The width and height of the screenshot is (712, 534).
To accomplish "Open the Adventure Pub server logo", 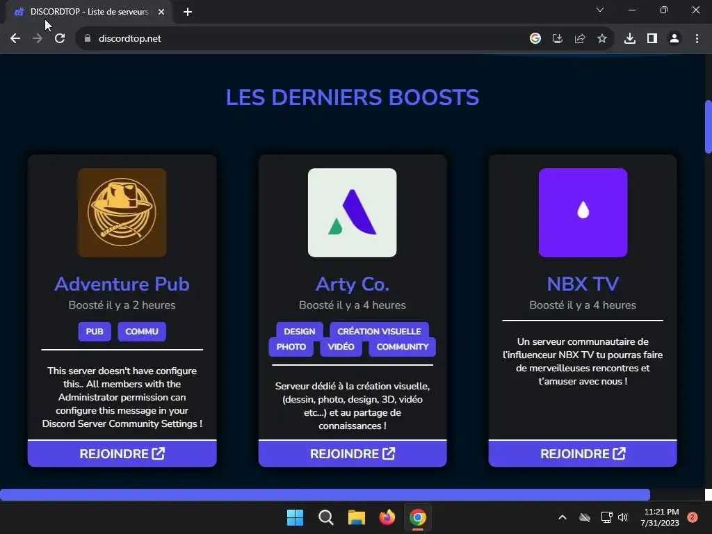I will point(122,213).
